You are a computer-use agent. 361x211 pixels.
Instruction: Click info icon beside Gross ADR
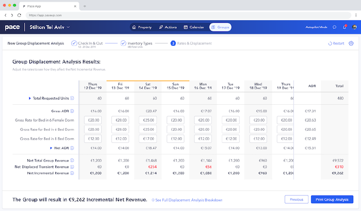click(72, 111)
